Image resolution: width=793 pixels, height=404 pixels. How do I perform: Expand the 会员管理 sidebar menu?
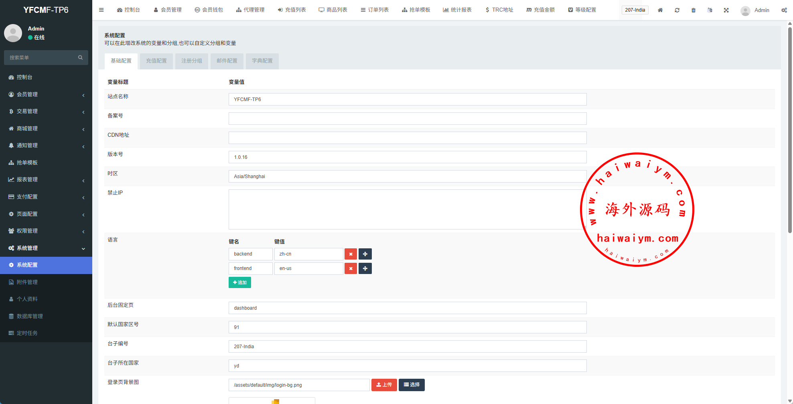point(46,94)
